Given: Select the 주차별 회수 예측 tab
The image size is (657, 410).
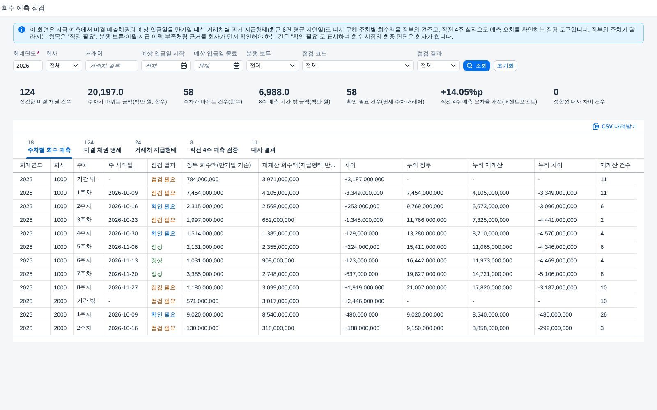Looking at the screenshot, I should point(49,147).
